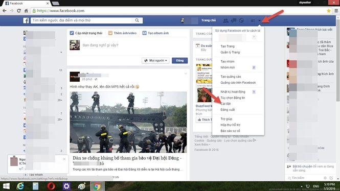Choose Đăng xuất from the menu
Viewport: 340px width, 191px height.
tap(228, 110)
